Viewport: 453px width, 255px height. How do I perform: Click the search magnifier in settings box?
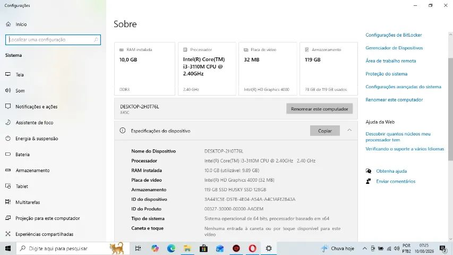tap(96, 40)
